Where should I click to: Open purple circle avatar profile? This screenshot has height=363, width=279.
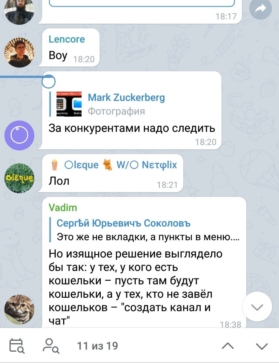click(x=19, y=135)
